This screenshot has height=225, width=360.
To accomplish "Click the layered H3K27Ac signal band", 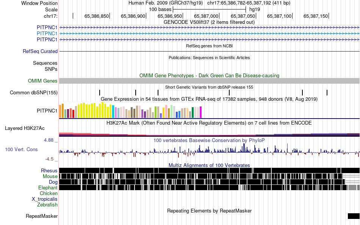I will (x=210, y=134).
